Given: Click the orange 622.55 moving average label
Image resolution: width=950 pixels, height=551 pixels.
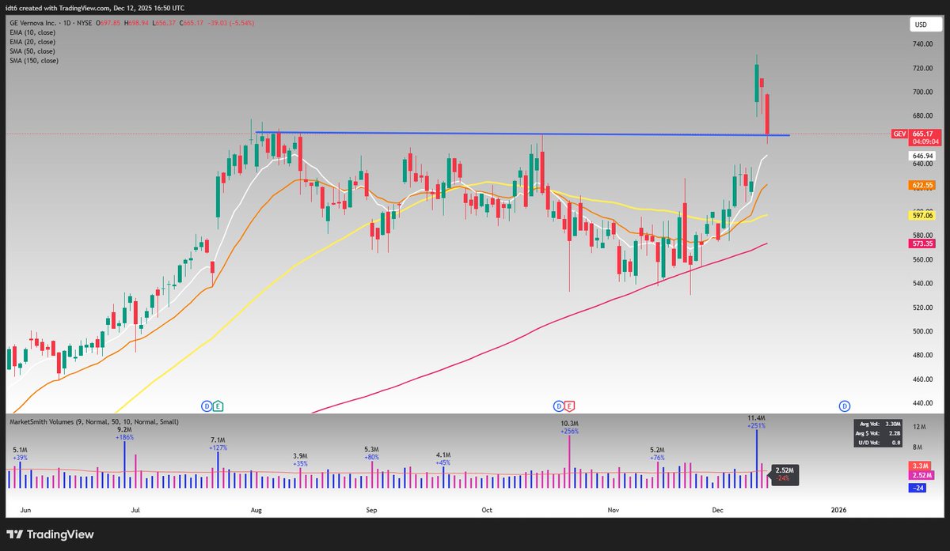Looking at the screenshot, I should (920, 185).
